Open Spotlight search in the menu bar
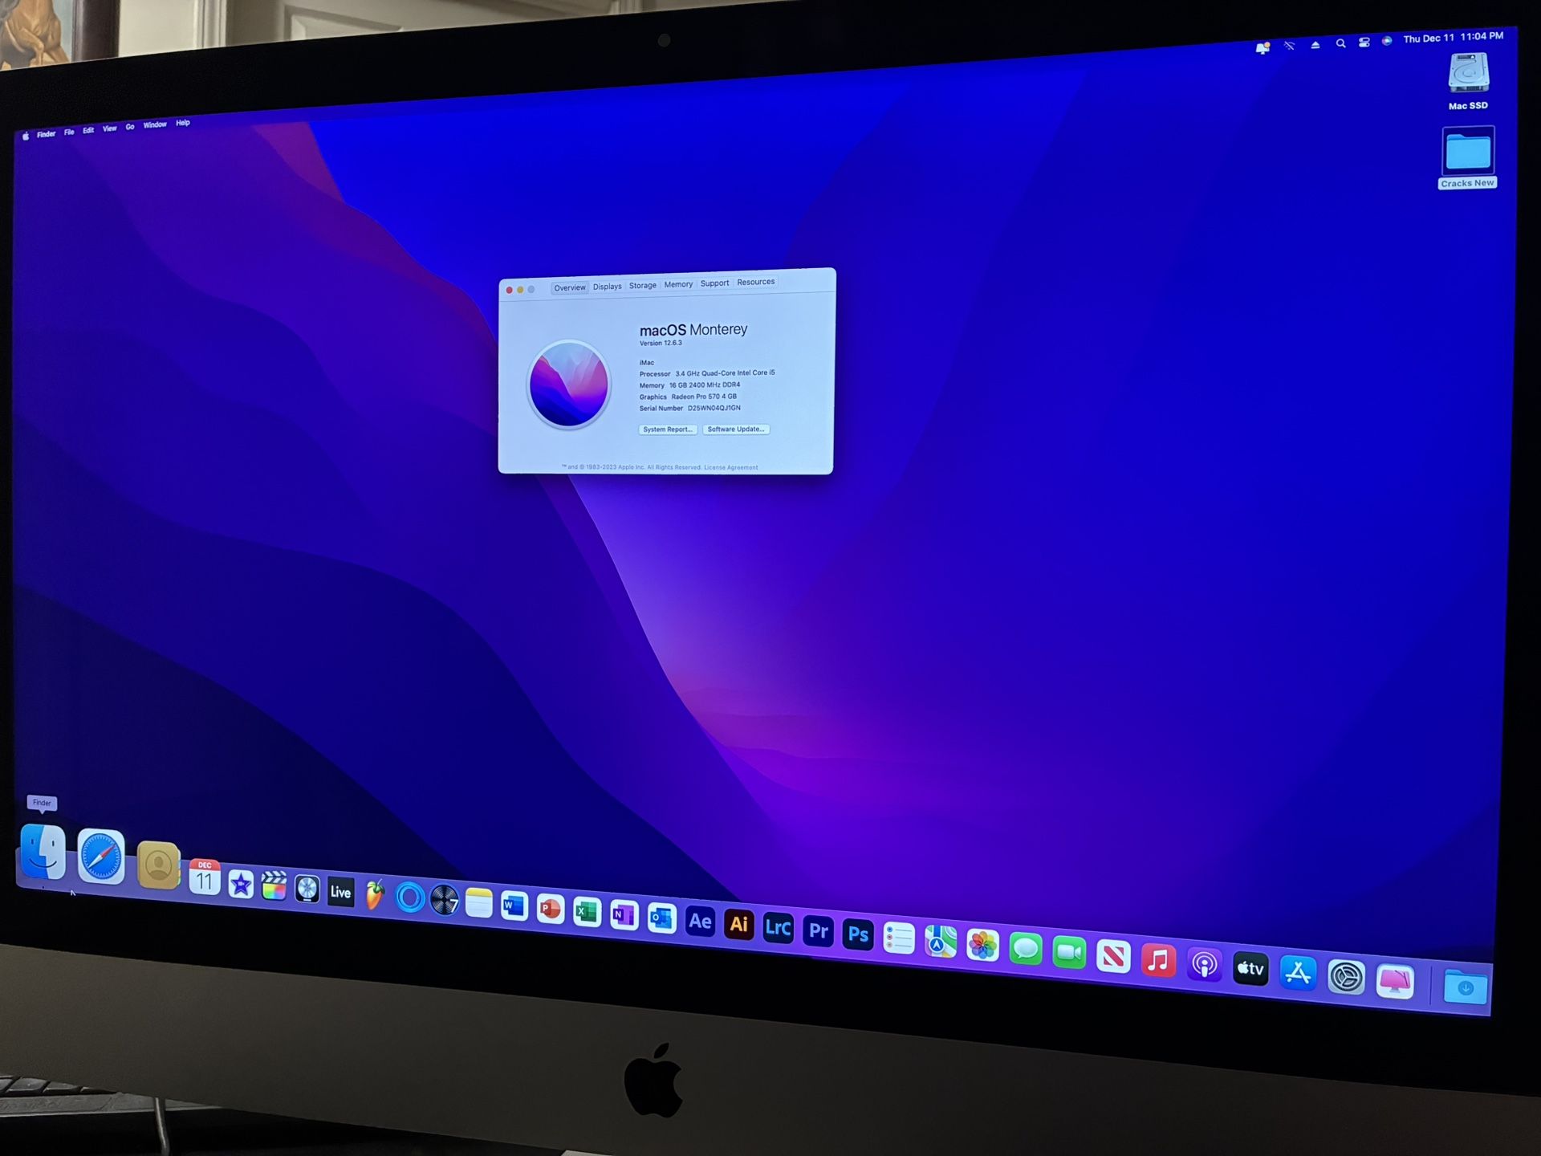Image resolution: width=1541 pixels, height=1156 pixels. point(1340,43)
